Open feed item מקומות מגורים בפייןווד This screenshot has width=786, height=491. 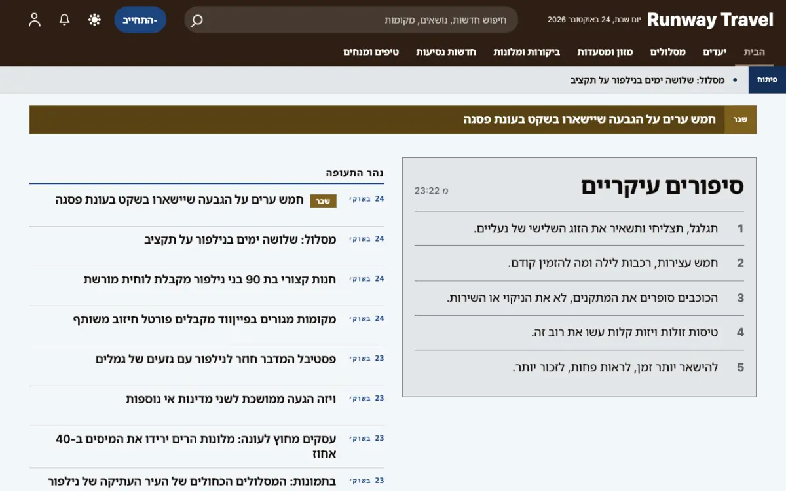(204, 319)
